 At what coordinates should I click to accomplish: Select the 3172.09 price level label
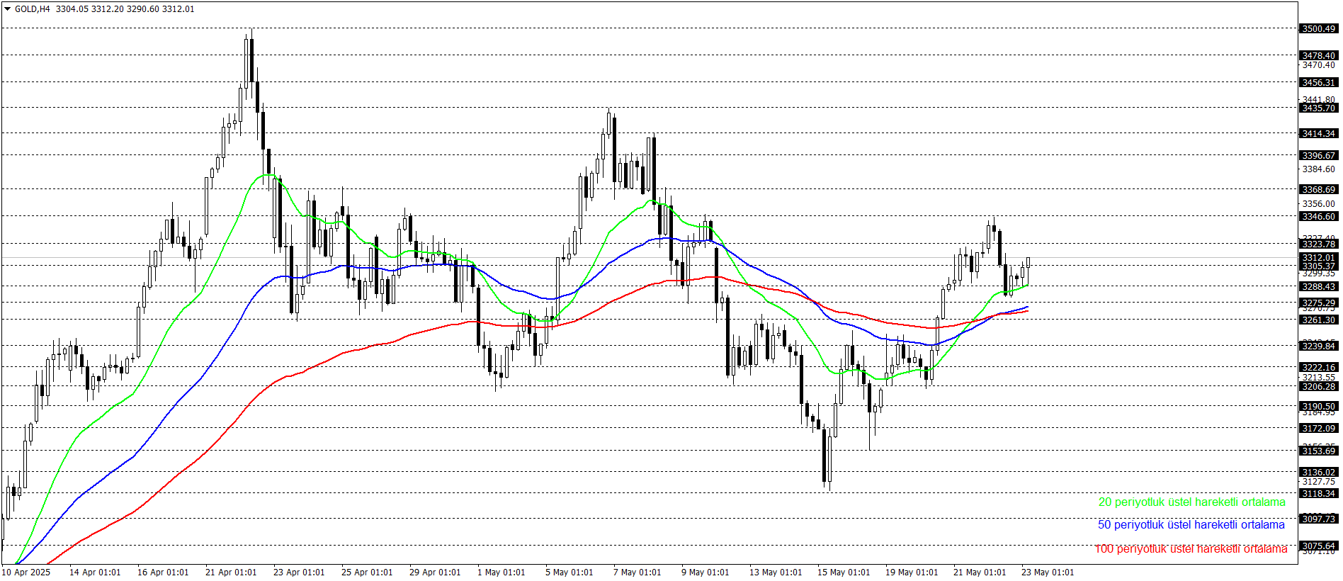pos(1318,429)
